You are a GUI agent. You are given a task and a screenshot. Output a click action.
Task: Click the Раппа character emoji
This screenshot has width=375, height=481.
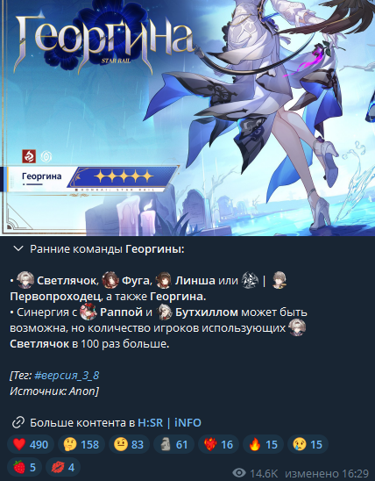point(88,312)
